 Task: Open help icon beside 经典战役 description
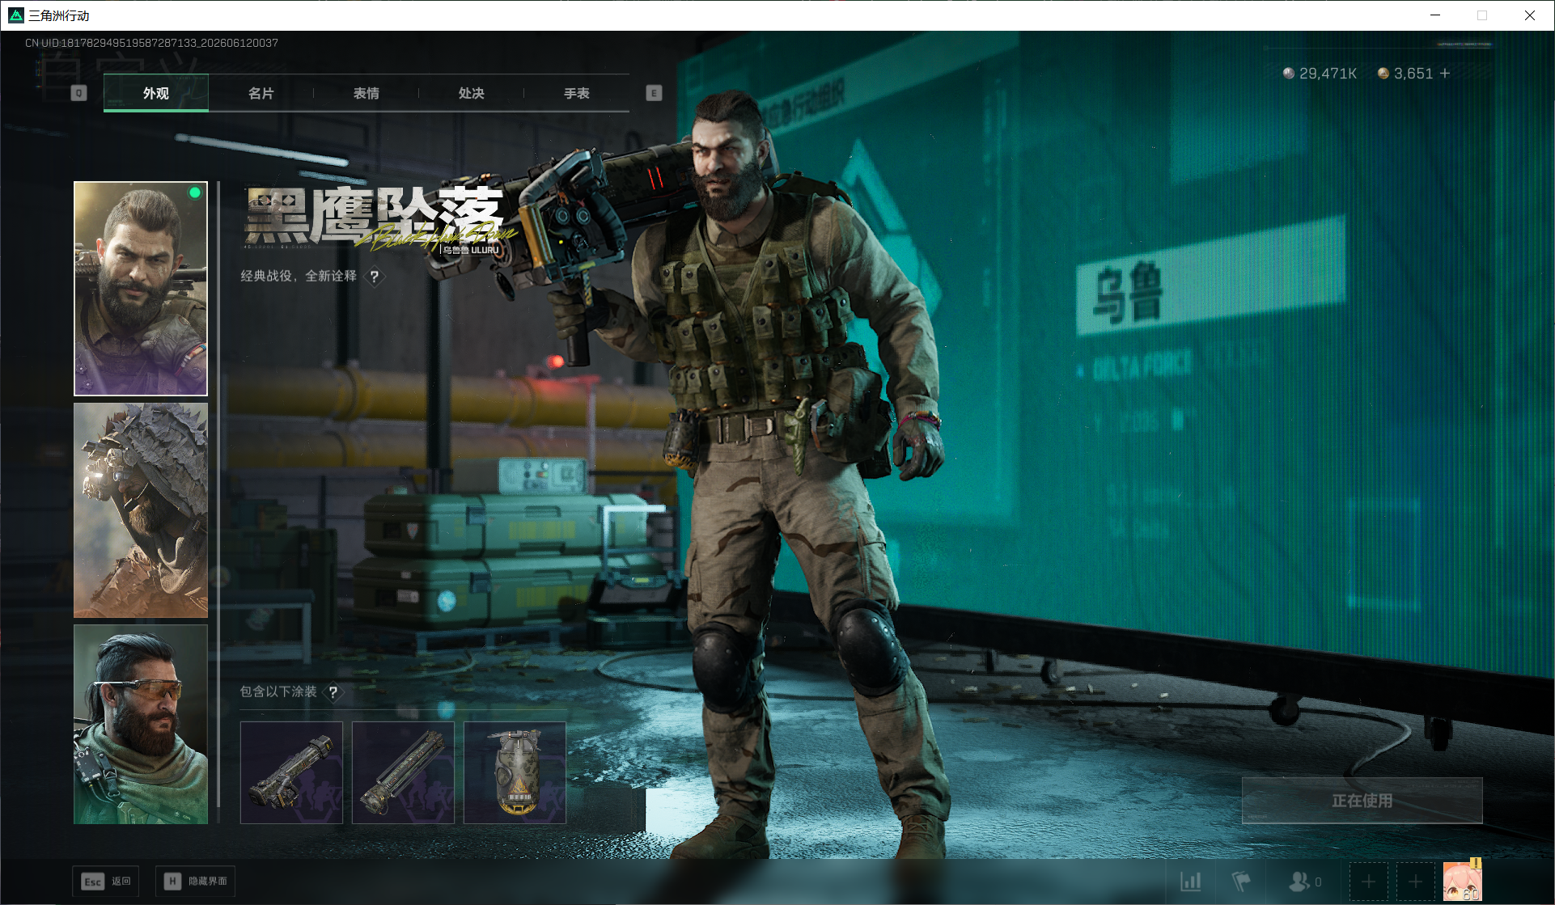coord(374,277)
